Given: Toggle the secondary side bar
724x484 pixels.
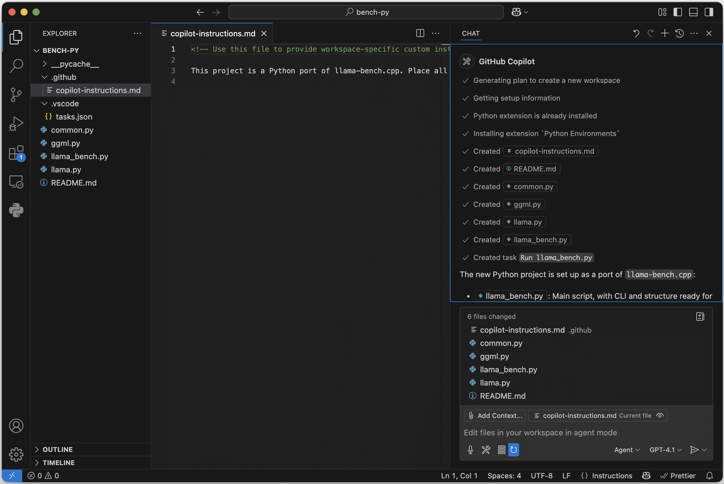Looking at the screenshot, I should (x=709, y=12).
